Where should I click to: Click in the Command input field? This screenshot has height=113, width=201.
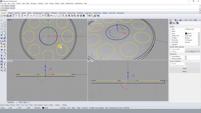click(x=103, y=10)
